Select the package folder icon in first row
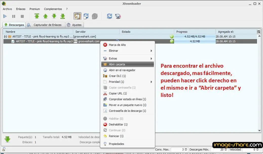 click(x=9, y=36)
